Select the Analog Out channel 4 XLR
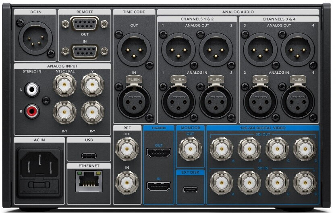 tap(298, 50)
